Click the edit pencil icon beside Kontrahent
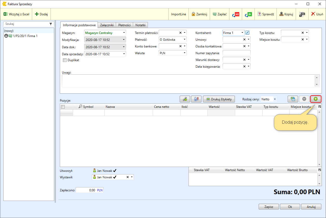This screenshot has width=326, height=218. coord(248,33)
